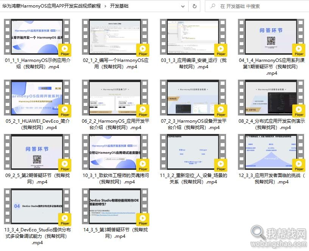Select the 05_2_1_HUAWEI_DevEco_简介 video thumbnail

[37, 98]
